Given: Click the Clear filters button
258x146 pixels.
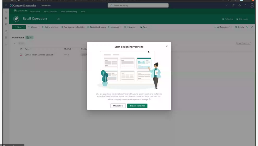Looking at the screenshot, I should coord(244,43).
